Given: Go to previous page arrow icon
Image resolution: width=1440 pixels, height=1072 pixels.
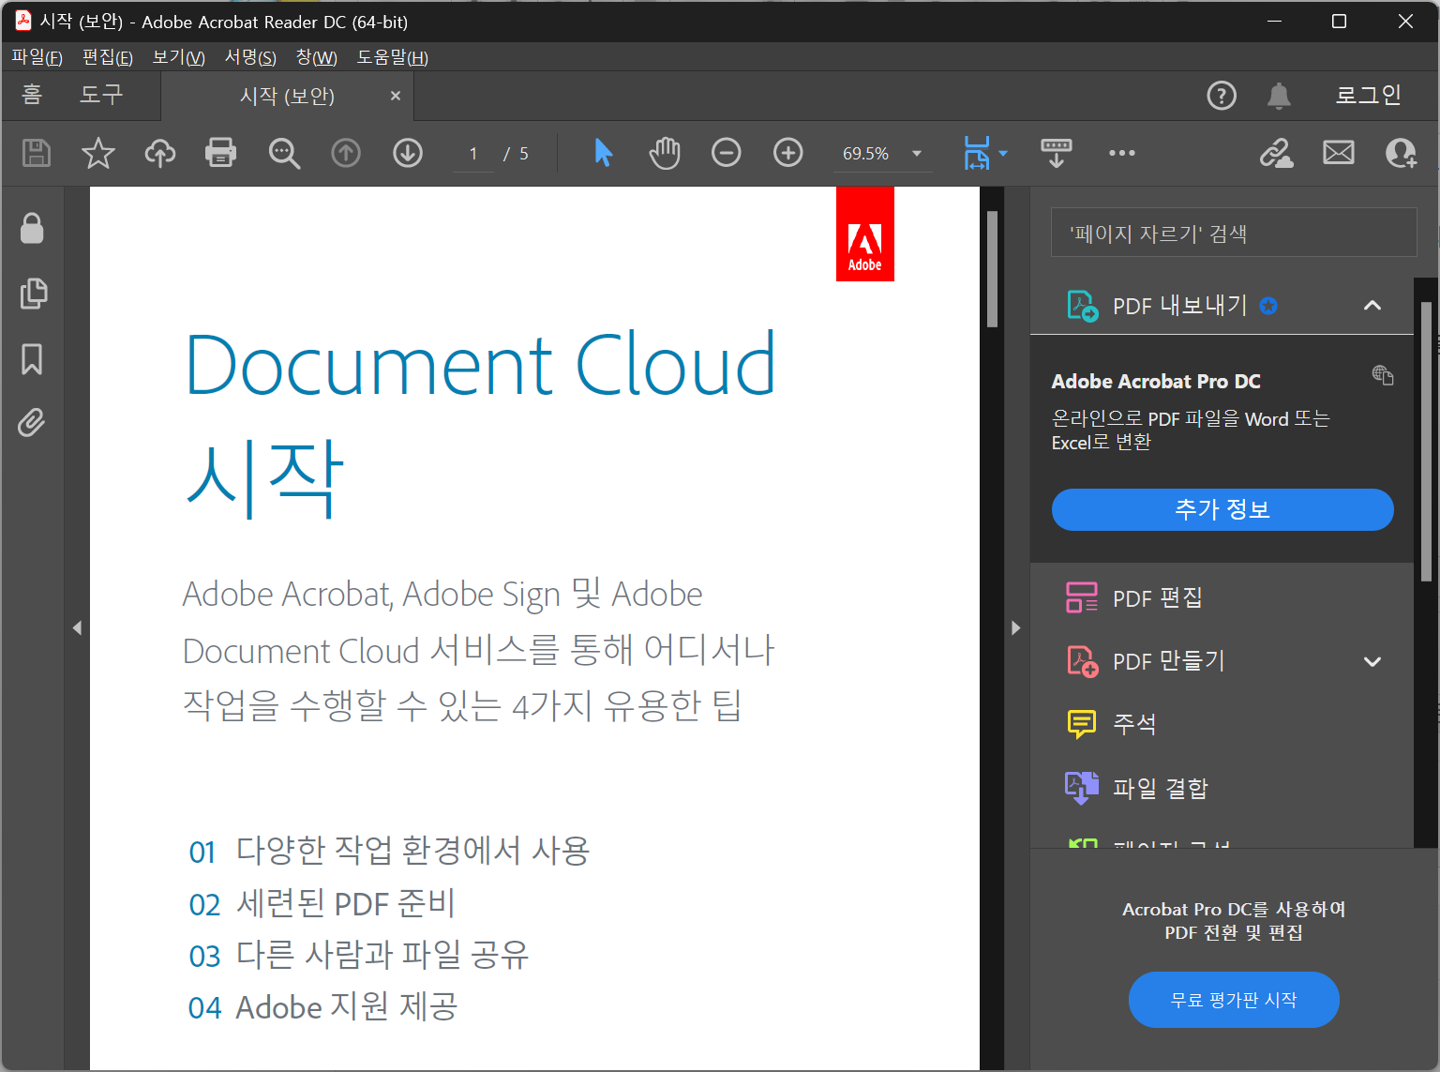Looking at the screenshot, I should click(x=346, y=152).
